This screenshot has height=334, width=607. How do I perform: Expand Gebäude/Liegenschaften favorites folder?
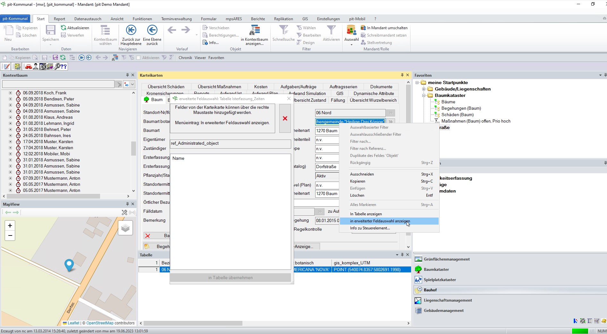[x=424, y=89]
